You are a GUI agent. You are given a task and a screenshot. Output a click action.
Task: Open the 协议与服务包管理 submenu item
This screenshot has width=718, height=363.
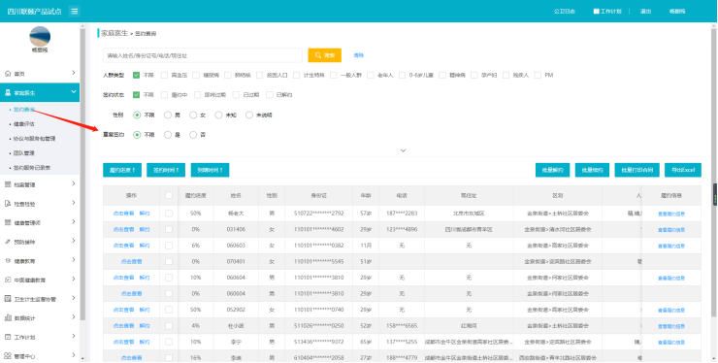[34, 139]
